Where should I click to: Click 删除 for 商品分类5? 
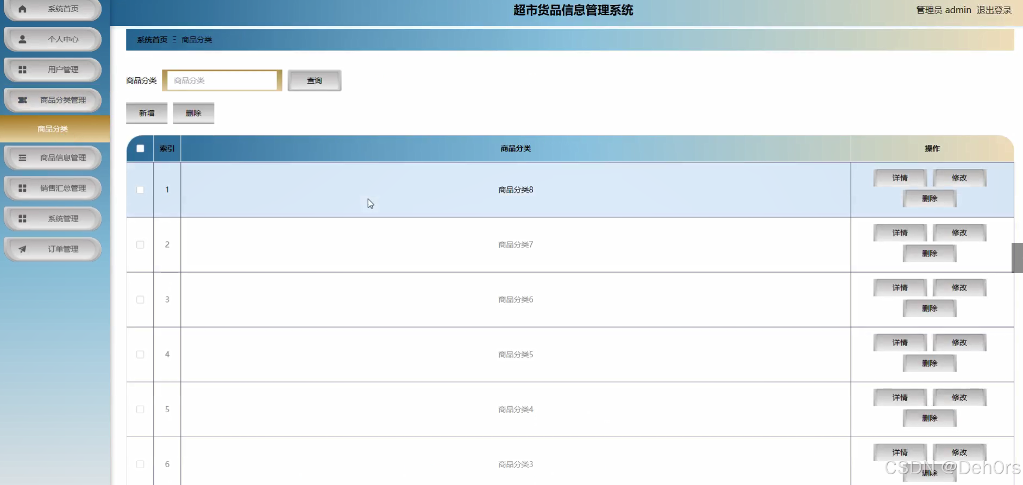930,363
